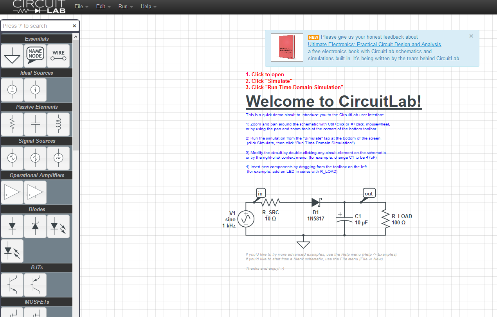Screen dimensions: 497x317
Task: Select the resistor from Passive Elements
Action: pos(12,124)
